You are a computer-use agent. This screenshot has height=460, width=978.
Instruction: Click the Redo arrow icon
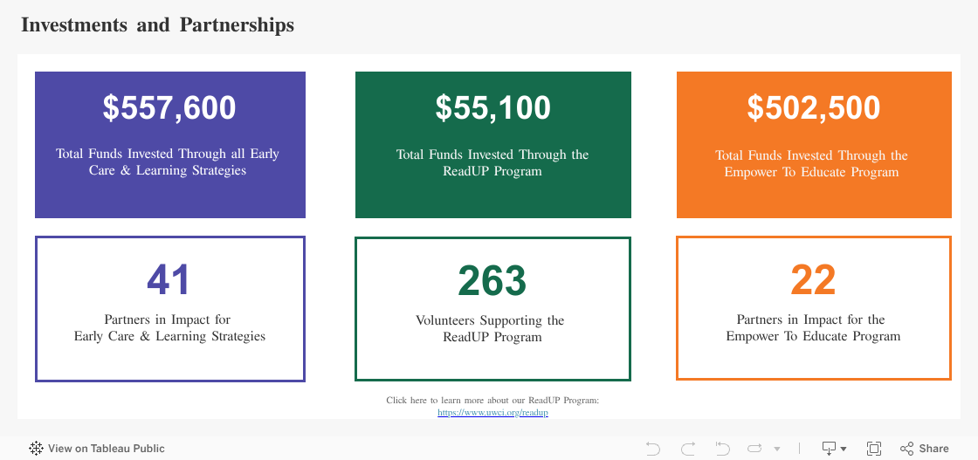click(x=688, y=449)
